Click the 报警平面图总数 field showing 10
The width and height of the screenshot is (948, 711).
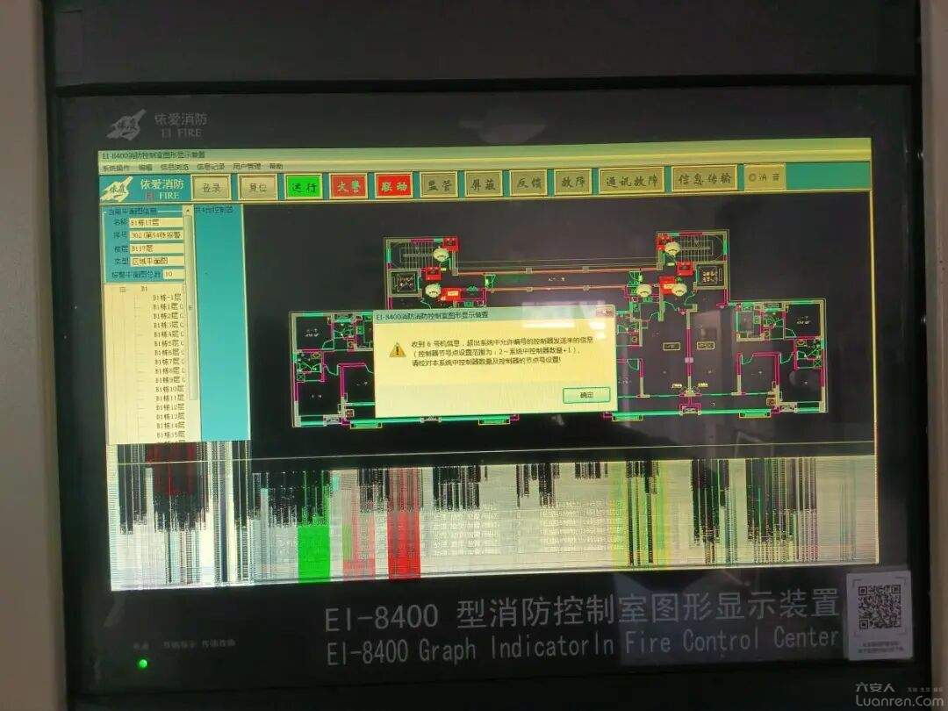[x=173, y=274]
